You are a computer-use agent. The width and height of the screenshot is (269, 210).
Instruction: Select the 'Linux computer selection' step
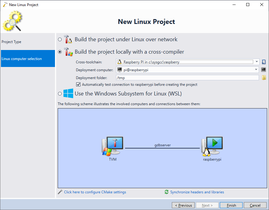click(28, 58)
